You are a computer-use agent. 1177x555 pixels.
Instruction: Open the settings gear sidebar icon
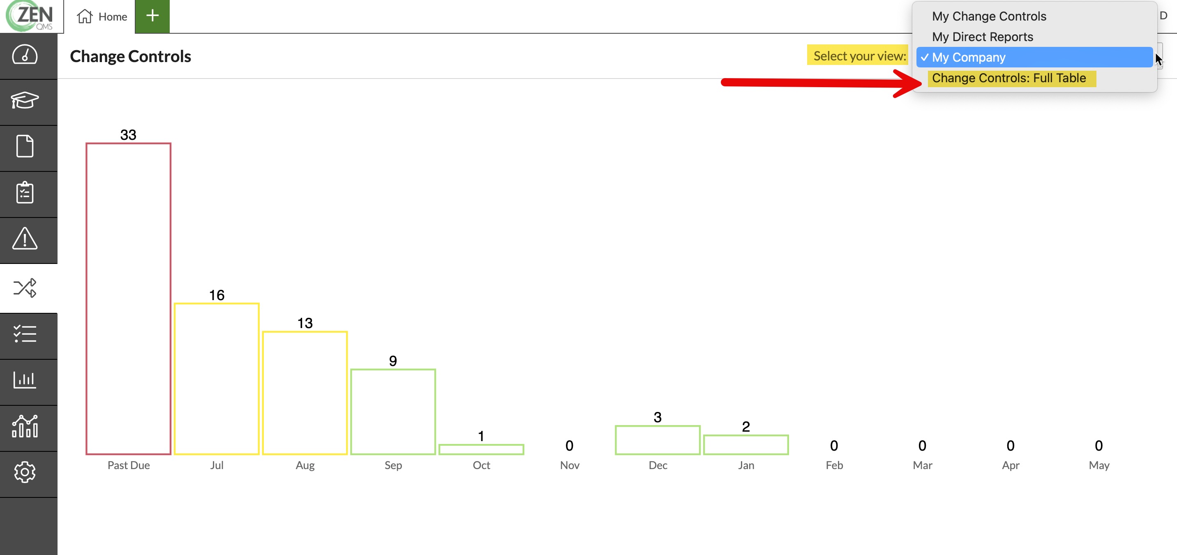coord(25,472)
